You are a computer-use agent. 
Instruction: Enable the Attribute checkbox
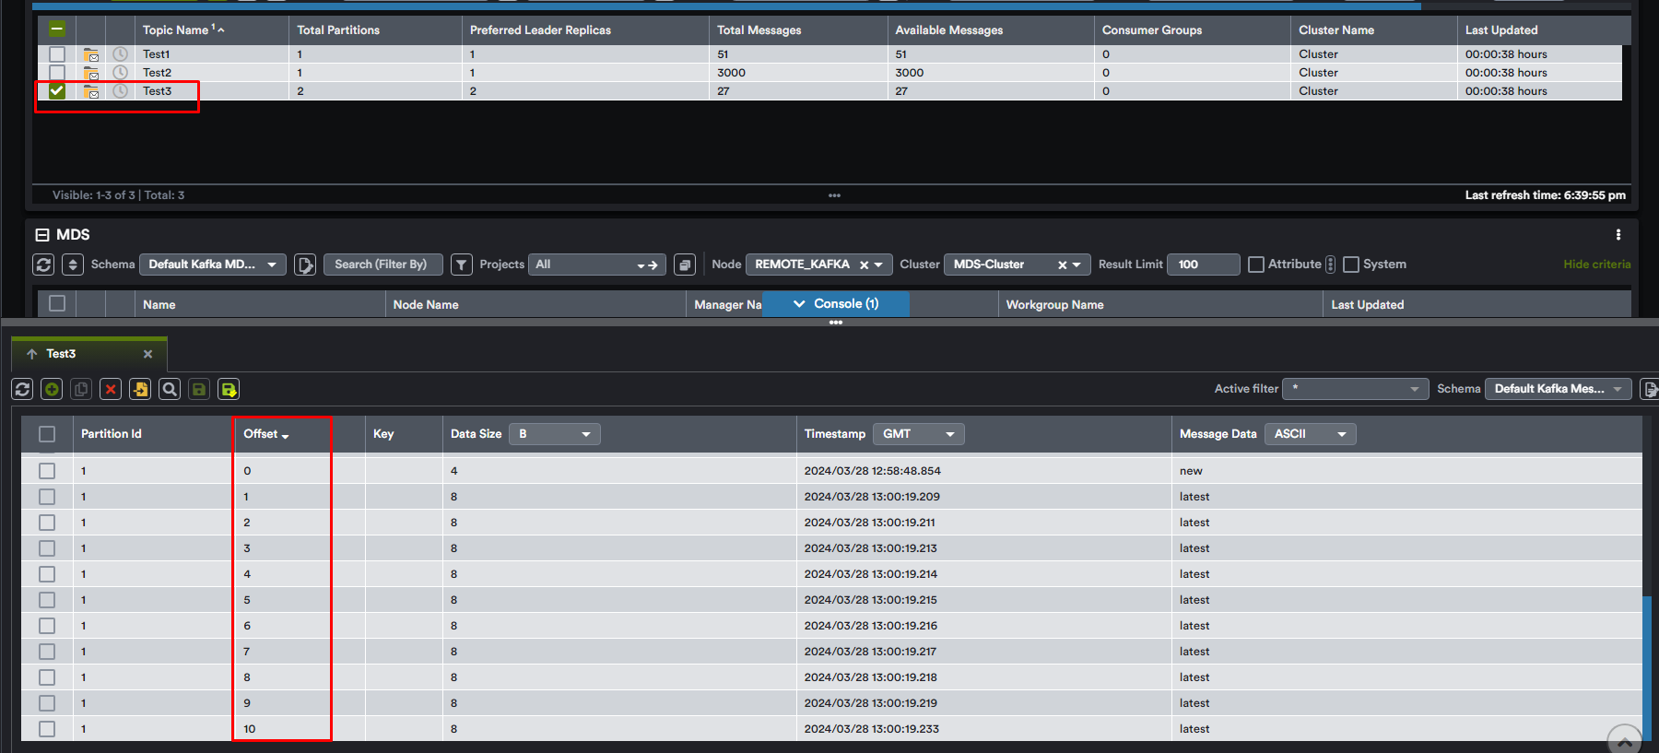coord(1256,265)
